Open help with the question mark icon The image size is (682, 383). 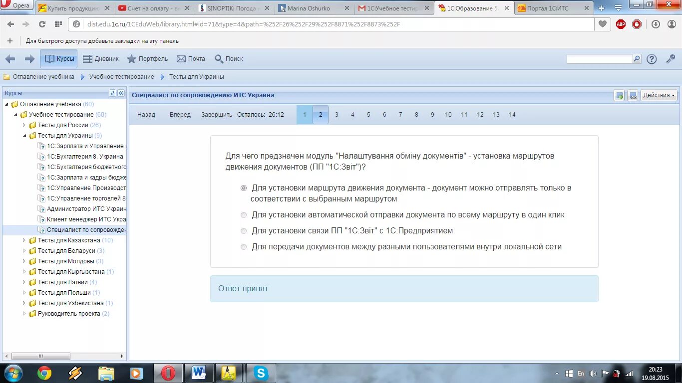click(652, 59)
